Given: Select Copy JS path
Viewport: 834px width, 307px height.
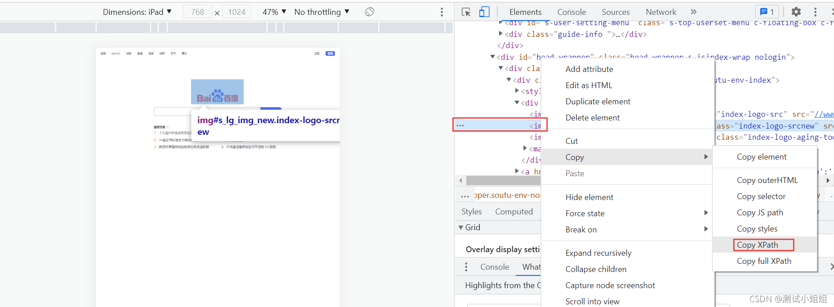Looking at the screenshot, I should [x=765, y=213].
